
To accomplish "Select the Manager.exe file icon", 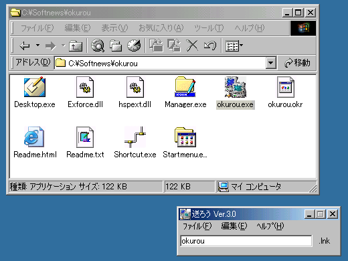I will [x=185, y=87].
